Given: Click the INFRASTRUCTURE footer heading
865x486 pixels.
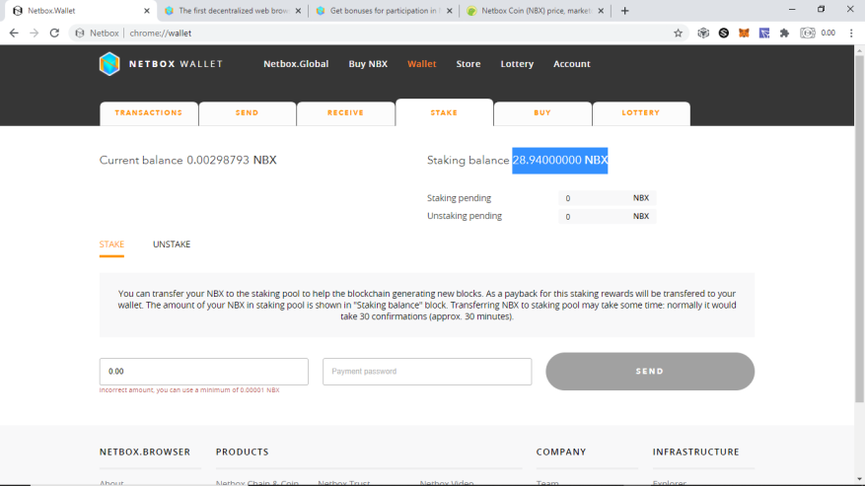Looking at the screenshot, I should pos(695,451).
